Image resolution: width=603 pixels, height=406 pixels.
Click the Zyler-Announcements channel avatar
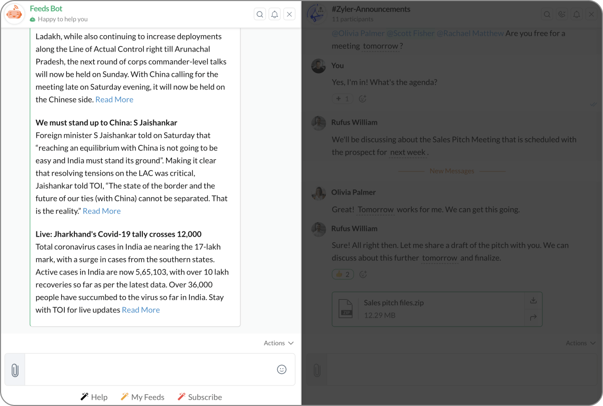pos(316,14)
